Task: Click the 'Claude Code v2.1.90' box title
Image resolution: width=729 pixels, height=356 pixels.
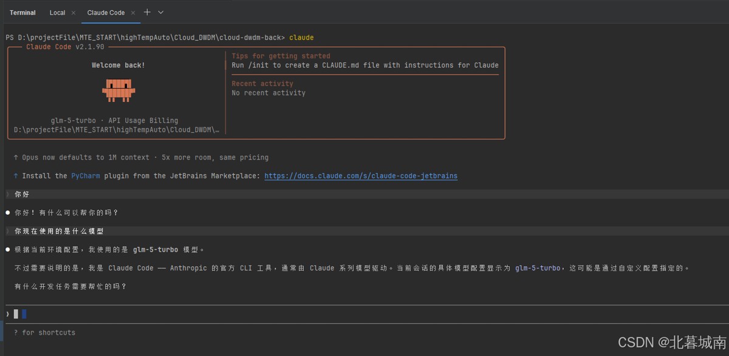Action: (x=66, y=47)
